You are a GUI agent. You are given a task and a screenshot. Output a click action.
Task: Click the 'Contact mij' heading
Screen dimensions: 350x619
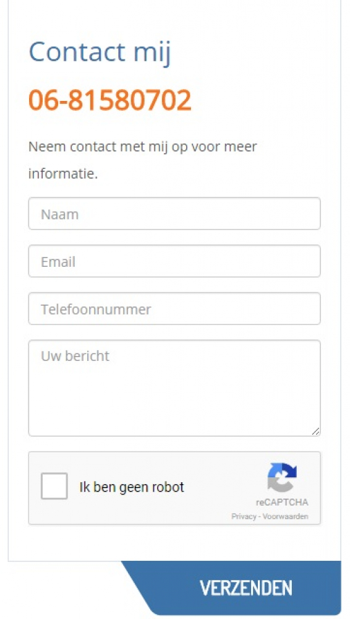point(100,52)
